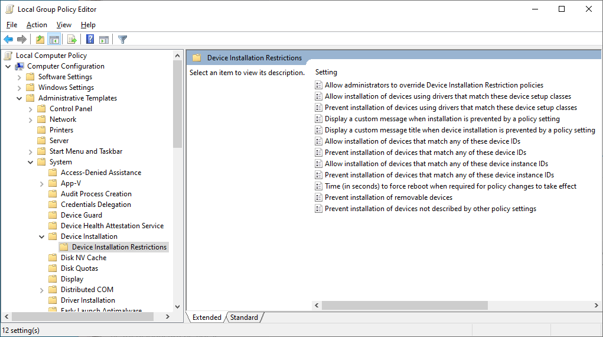This screenshot has width=603, height=337.
Task: Open the View menu
Action: tap(64, 25)
